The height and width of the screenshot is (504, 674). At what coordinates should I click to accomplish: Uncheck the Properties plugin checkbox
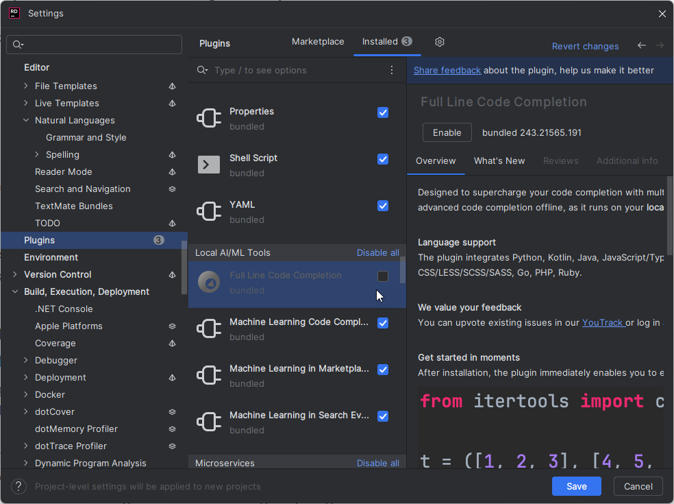tap(383, 112)
